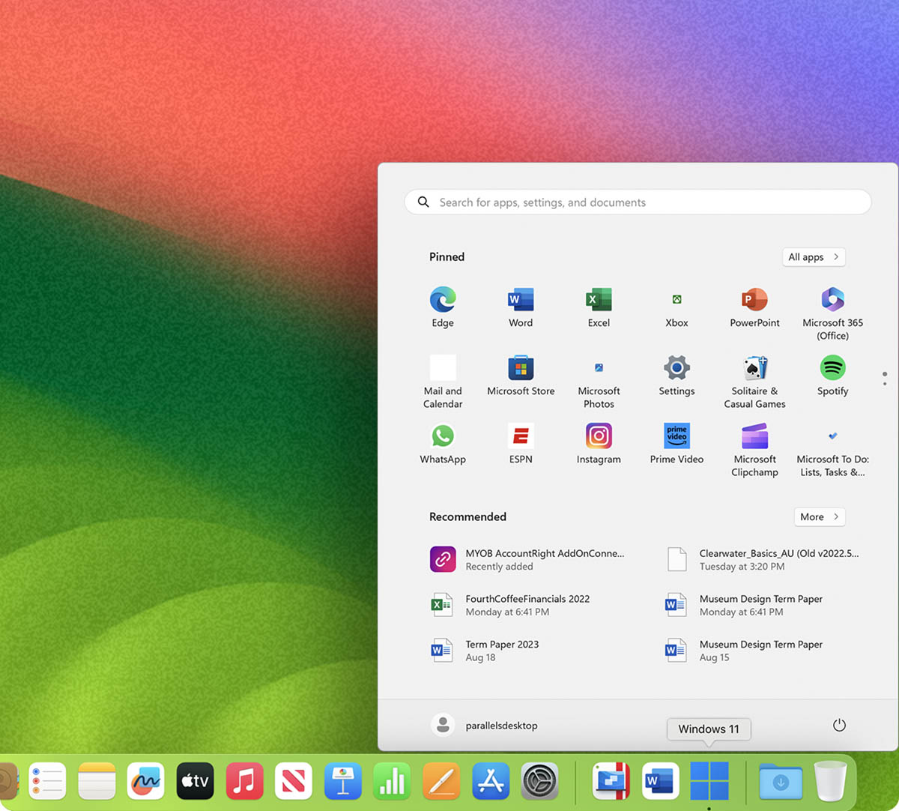Open the Microsoft Store
Image resolution: width=899 pixels, height=811 pixels.
click(520, 368)
